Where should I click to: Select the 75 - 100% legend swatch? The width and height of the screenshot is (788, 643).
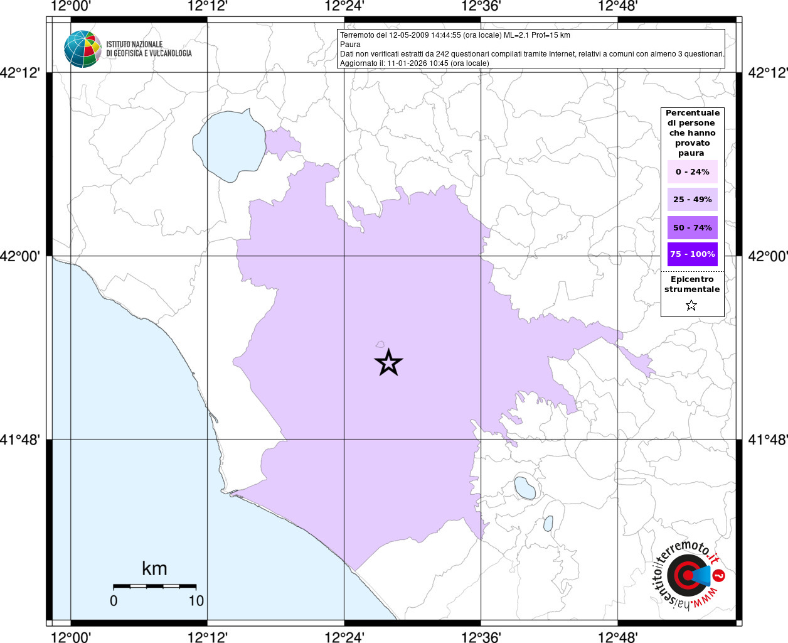point(693,254)
